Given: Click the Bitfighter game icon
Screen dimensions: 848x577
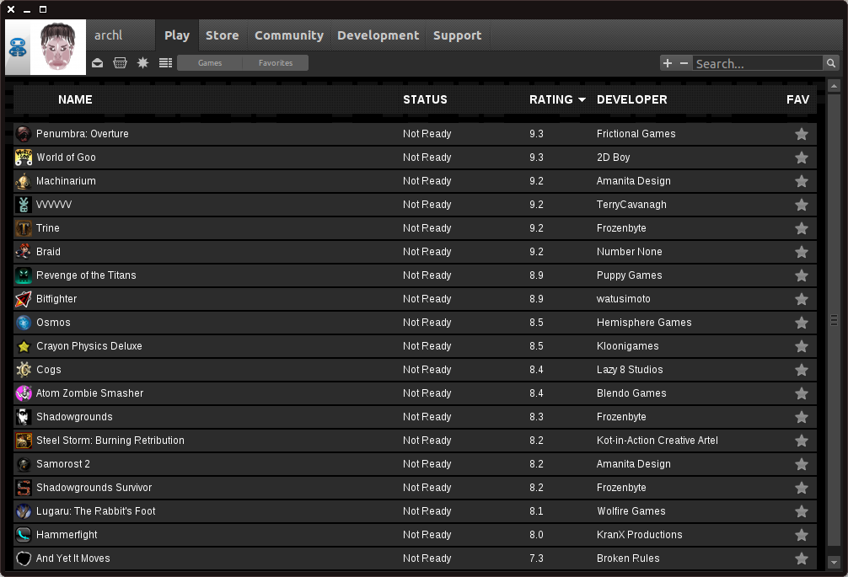Looking at the screenshot, I should [24, 299].
